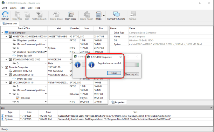This screenshot has height=132, width=214.
Task: Click the Scan toolbar icon
Action: click(x=27, y=15)
